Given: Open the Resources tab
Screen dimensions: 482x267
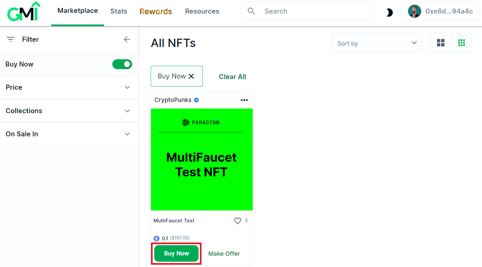Looking at the screenshot, I should pos(202,11).
